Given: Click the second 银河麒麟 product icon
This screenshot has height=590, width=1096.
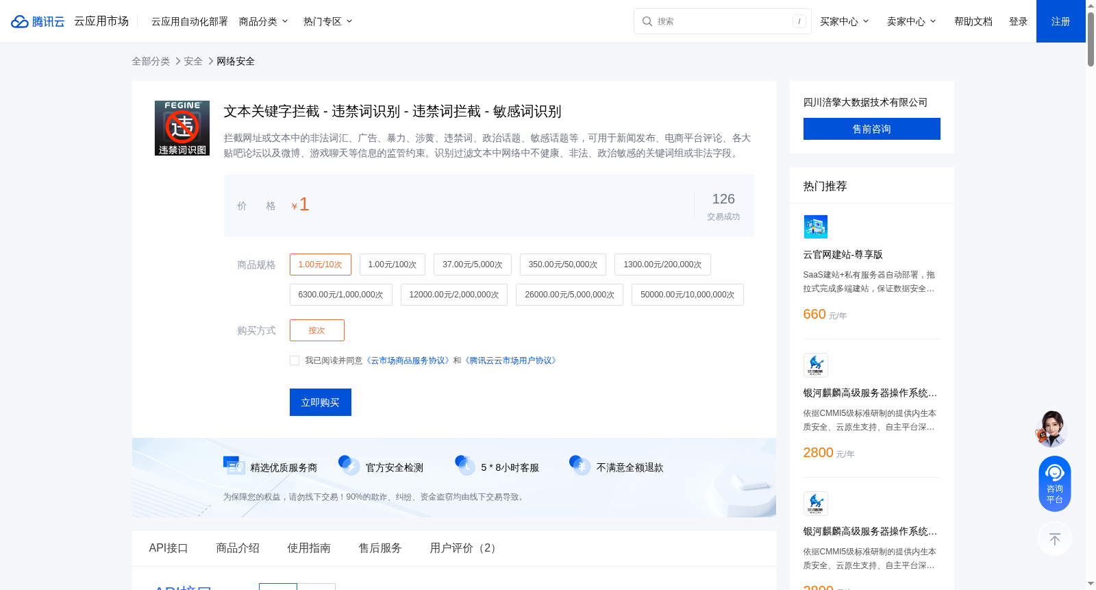Looking at the screenshot, I should [x=815, y=504].
